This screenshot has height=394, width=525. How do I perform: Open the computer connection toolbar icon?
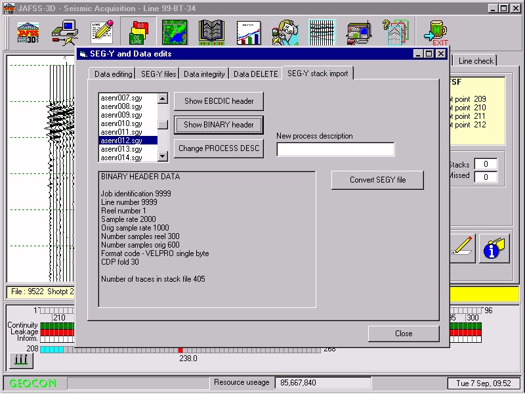(x=65, y=32)
